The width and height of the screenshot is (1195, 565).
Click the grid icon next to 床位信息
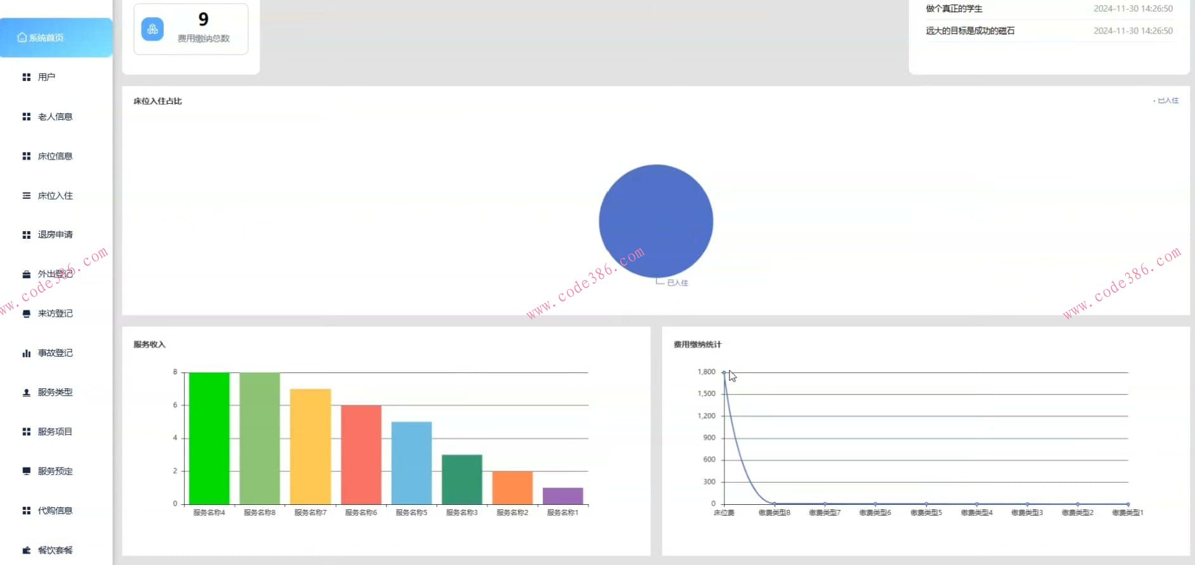pos(27,156)
